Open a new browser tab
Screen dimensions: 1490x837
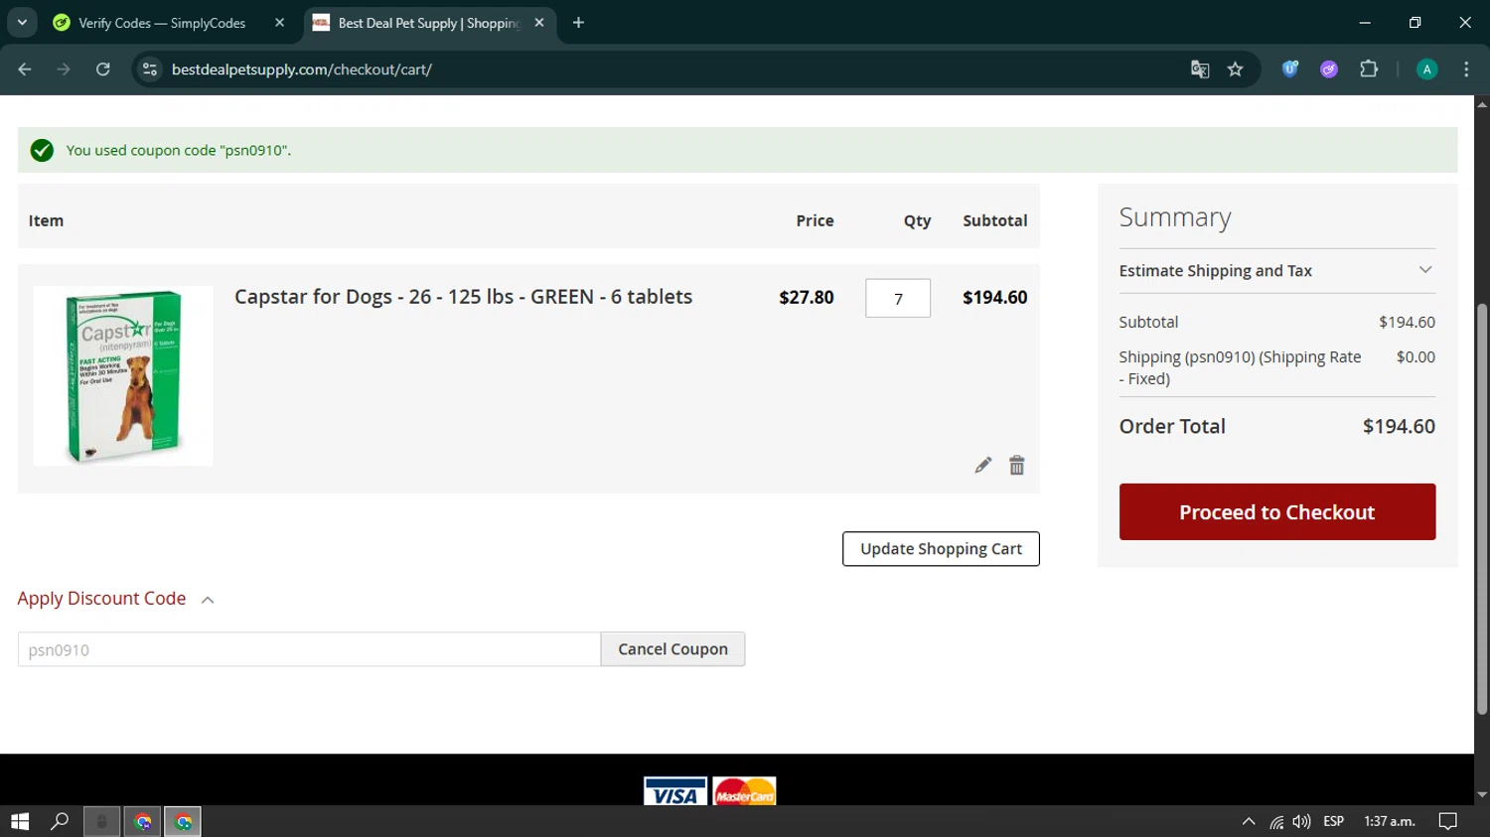(578, 23)
